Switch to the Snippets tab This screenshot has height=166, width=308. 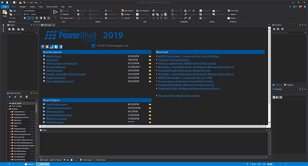(x=288, y=85)
